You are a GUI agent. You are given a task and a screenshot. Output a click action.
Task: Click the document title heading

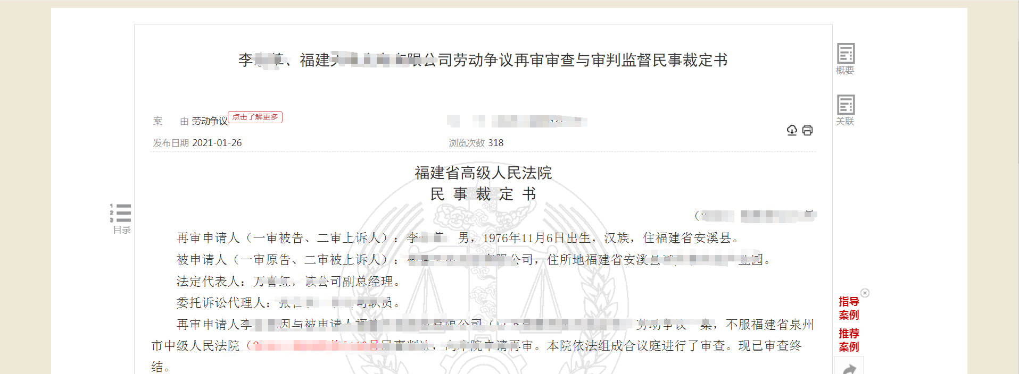(x=483, y=60)
